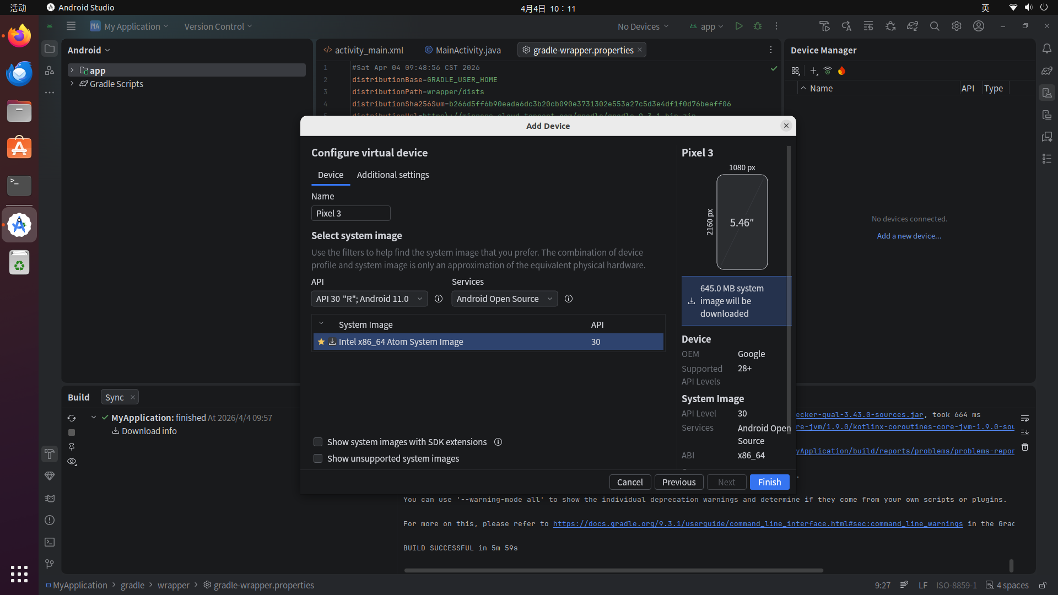Open Logcat tool window in left sidebar
Image resolution: width=1058 pixels, height=595 pixels.
pyautogui.click(x=50, y=498)
